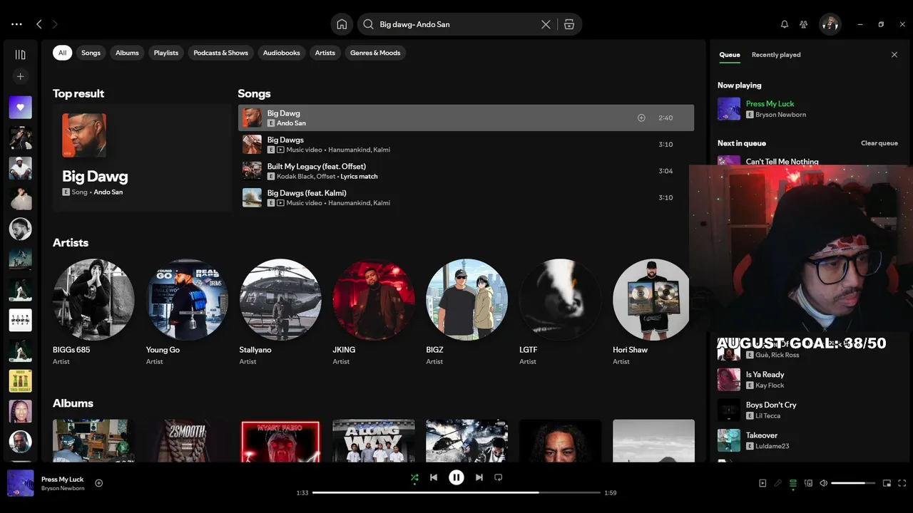913x513 pixels.
Task: Open Connect to a device
Action: click(808, 483)
